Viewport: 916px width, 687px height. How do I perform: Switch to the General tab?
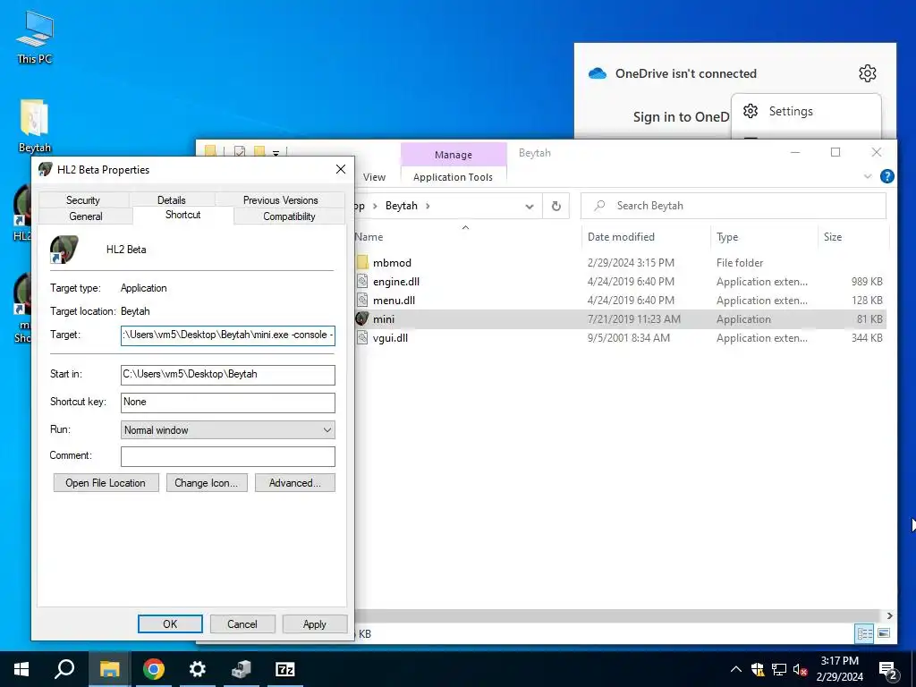pyautogui.click(x=86, y=216)
